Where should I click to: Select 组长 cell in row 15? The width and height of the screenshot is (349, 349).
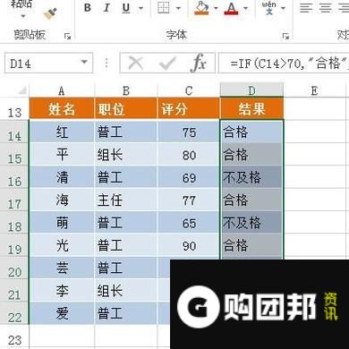(126, 154)
